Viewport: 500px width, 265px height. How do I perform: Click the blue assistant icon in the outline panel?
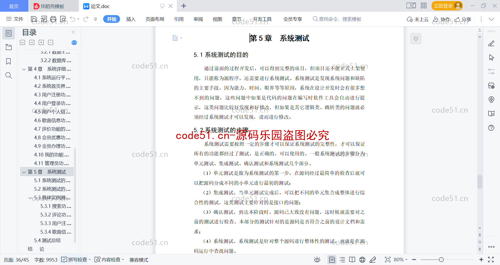74,43
